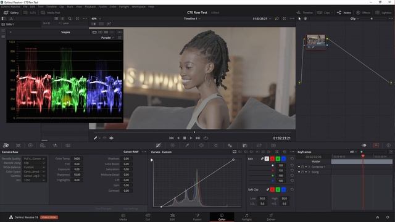This screenshot has width=395, height=222.
Task: Reset the Edit curve row
Action: point(292,159)
